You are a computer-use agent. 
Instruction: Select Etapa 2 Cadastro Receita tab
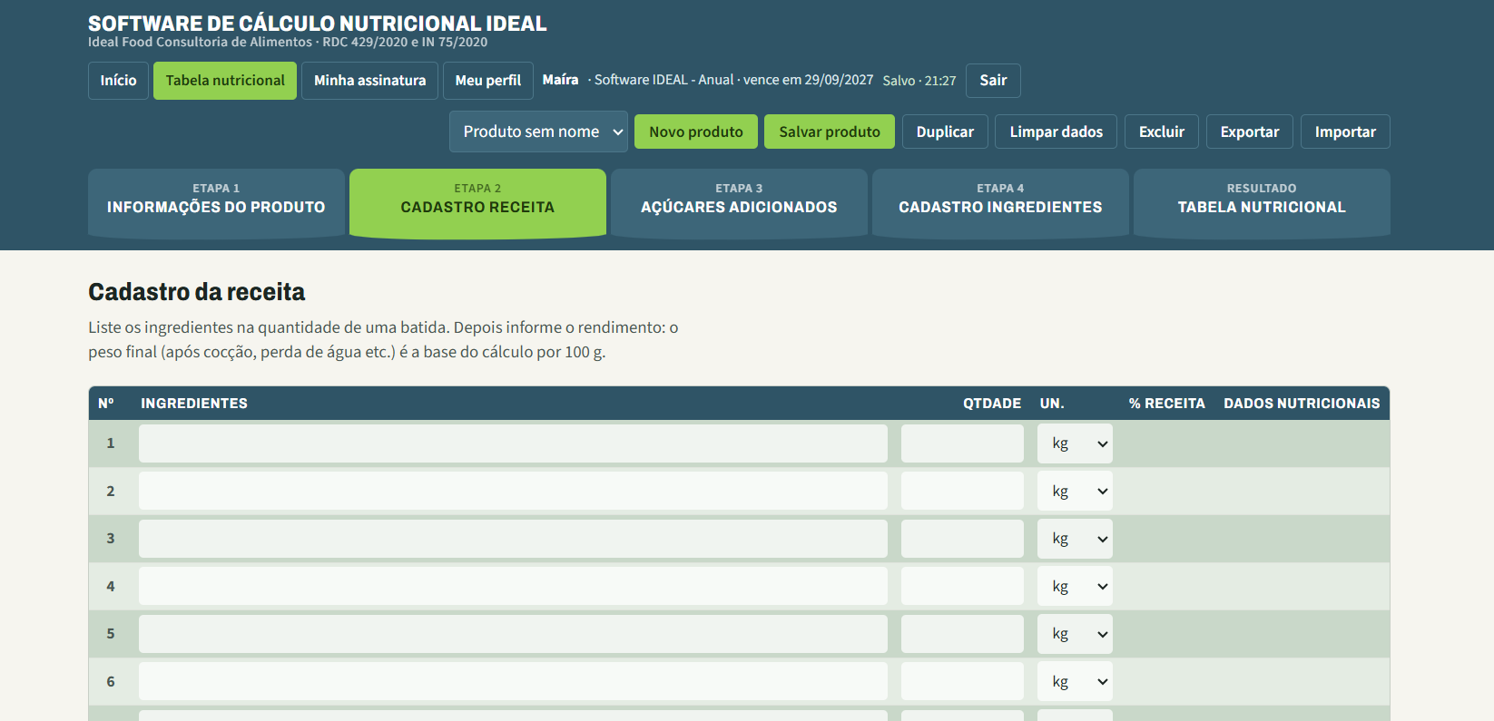(477, 203)
